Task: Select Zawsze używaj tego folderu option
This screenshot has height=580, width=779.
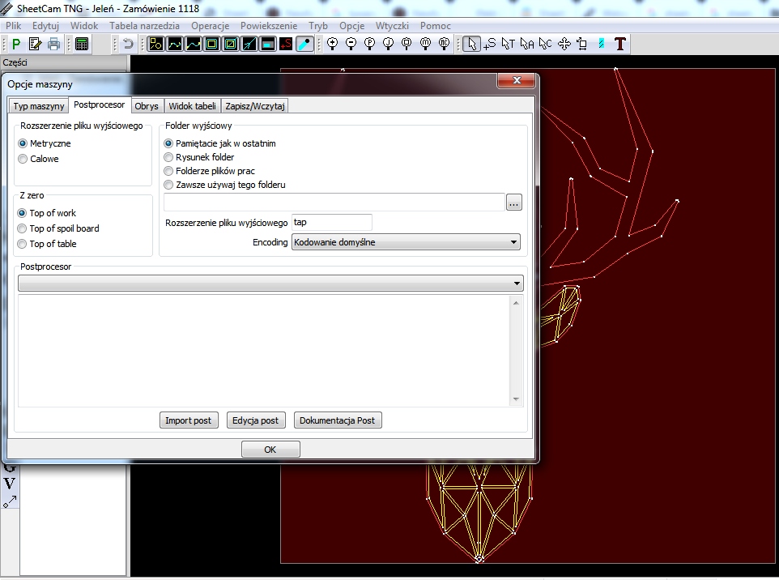Action: pos(168,185)
